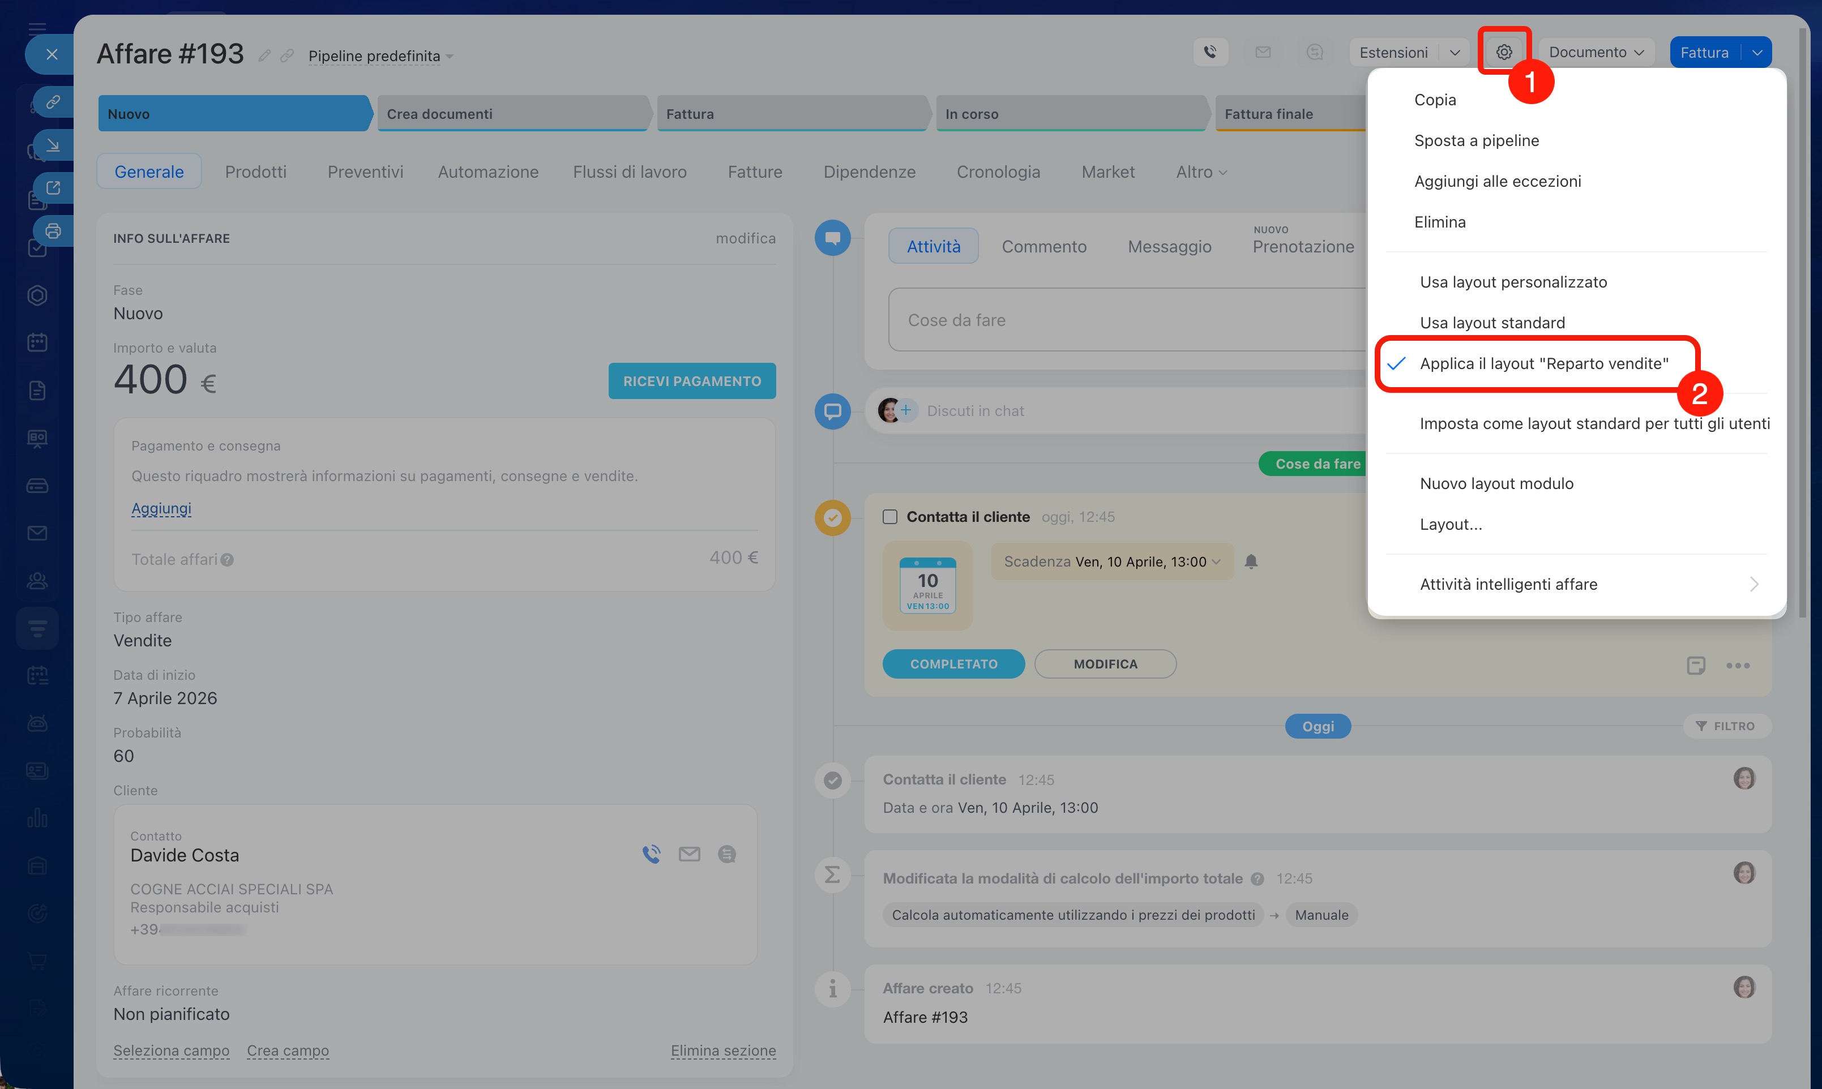The height and width of the screenshot is (1089, 1822).
Task: Click the copy link icon beside title
Action: 287,56
